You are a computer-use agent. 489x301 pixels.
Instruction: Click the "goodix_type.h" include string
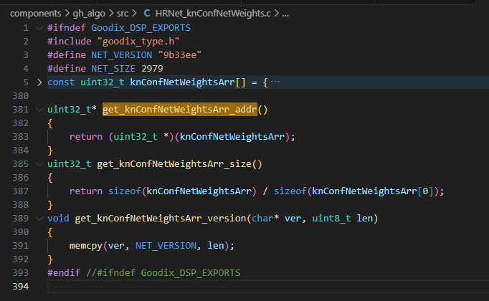click(x=138, y=42)
